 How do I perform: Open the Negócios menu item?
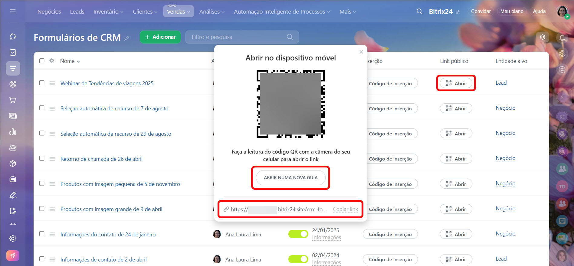pyautogui.click(x=49, y=12)
